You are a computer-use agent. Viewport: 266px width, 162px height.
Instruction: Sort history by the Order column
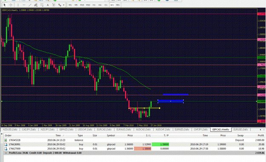point(8,135)
